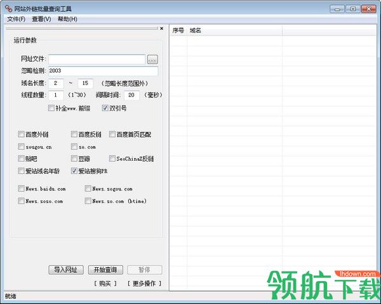Enable the News.soso.com checkbox
This screenshot has height=304, width=381.
[21, 201]
